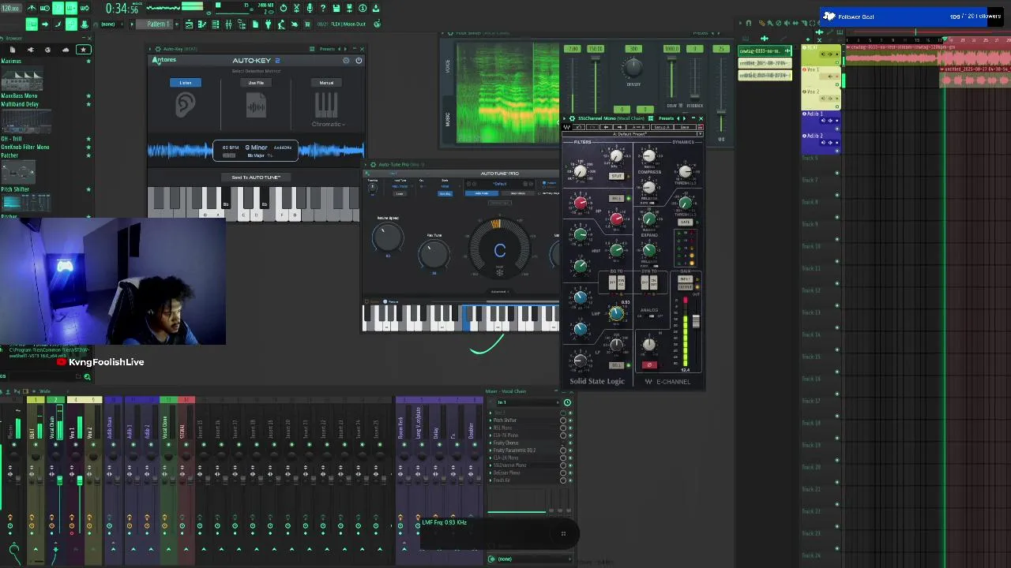
Task: Open the plugin picker plug icon in toolbar
Action: coord(268,24)
